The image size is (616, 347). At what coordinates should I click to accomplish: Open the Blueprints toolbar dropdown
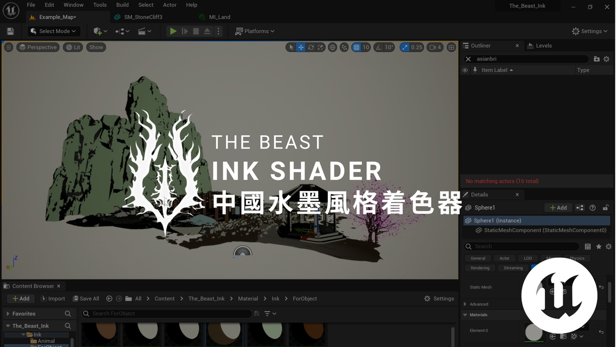click(x=122, y=31)
